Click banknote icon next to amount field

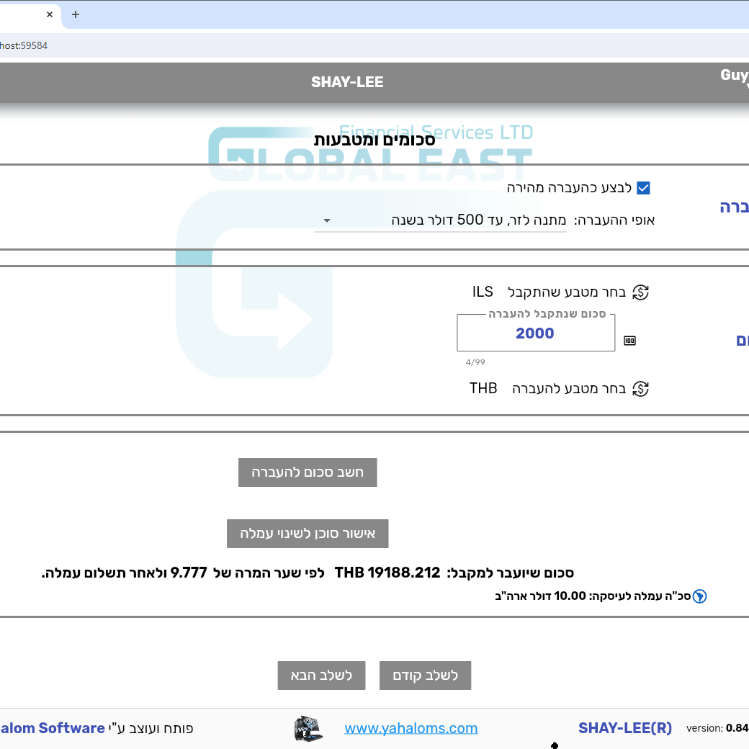point(629,341)
